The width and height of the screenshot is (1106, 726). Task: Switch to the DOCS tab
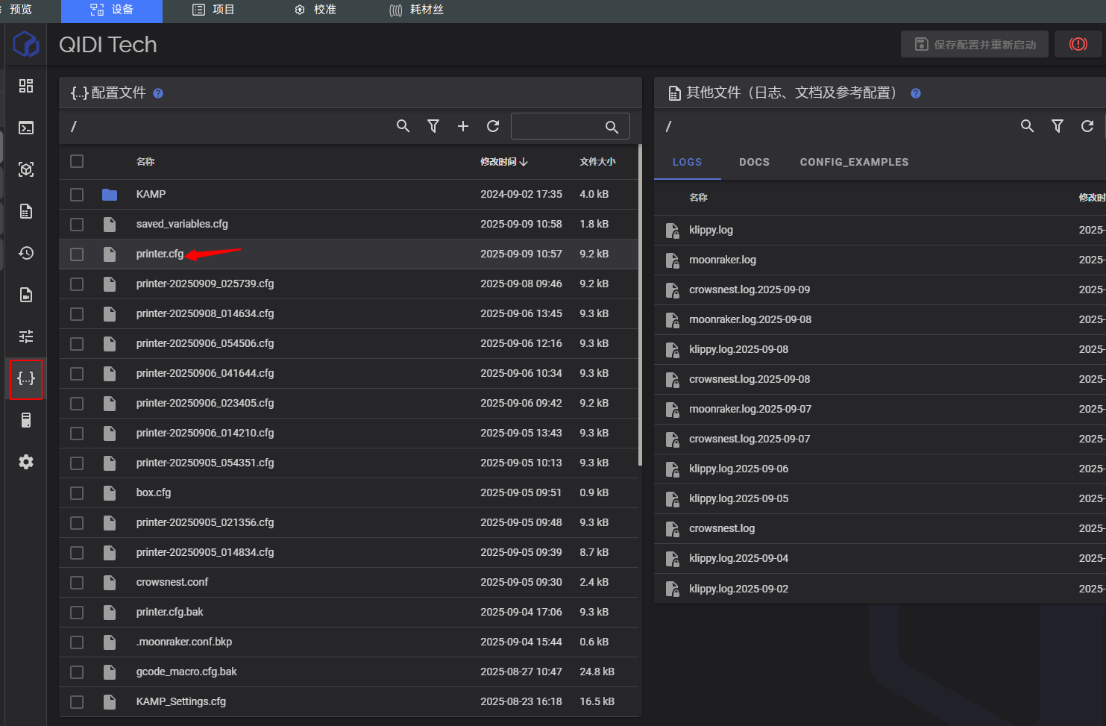(x=754, y=162)
